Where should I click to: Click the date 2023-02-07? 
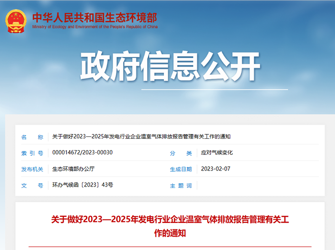215,169
